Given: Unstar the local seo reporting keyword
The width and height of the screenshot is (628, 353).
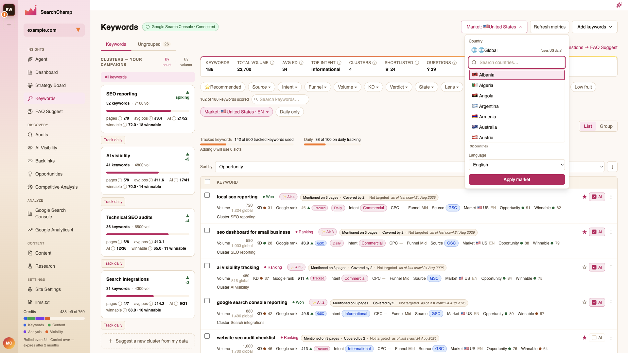Looking at the screenshot, I should (584, 197).
